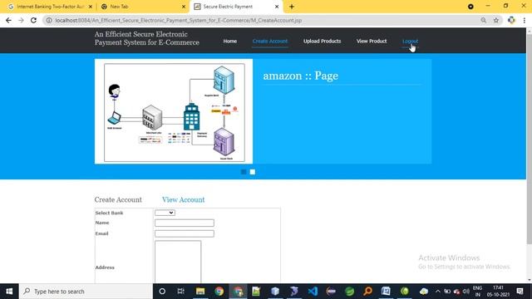Go back using browser back arrow
The height and width of the screenshot is (299, 532).
8,20
